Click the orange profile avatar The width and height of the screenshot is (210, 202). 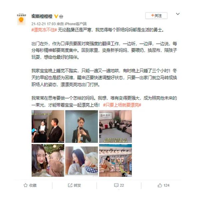coord(21,19)
